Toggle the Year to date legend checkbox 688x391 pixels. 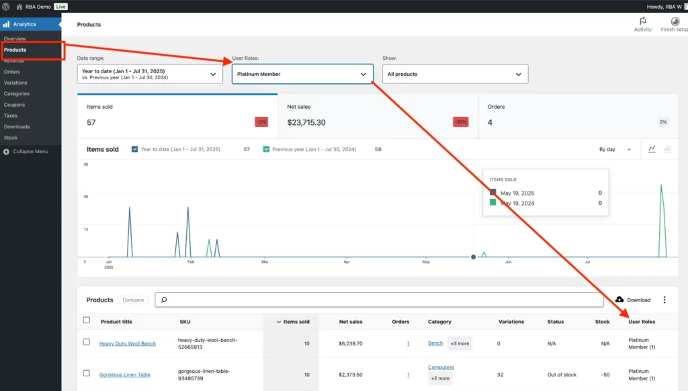tap(135, 149)
